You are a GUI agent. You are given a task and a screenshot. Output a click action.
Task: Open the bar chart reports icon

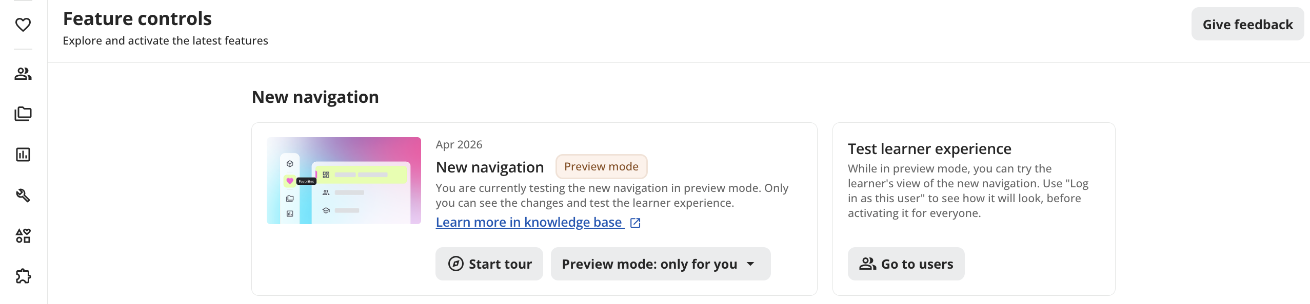click(x=23, y=155)
